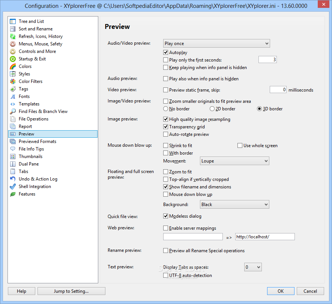Viewport: 332px width, 304px height.
Task: Enable server mappings checkbox
Action: pyautogui.click(x=165, y=228)
